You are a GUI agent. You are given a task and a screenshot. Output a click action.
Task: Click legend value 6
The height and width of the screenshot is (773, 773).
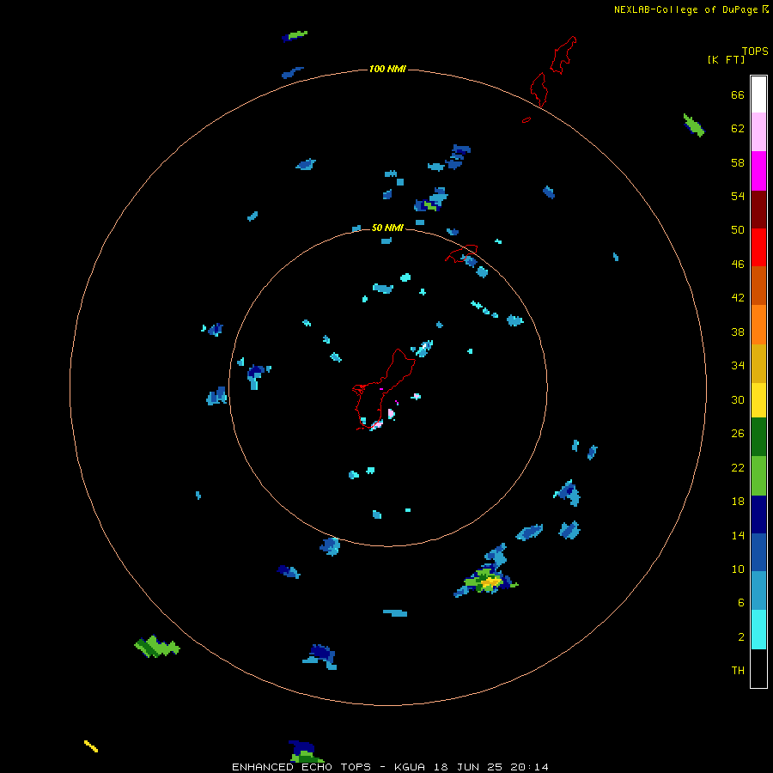pos(741,602)
